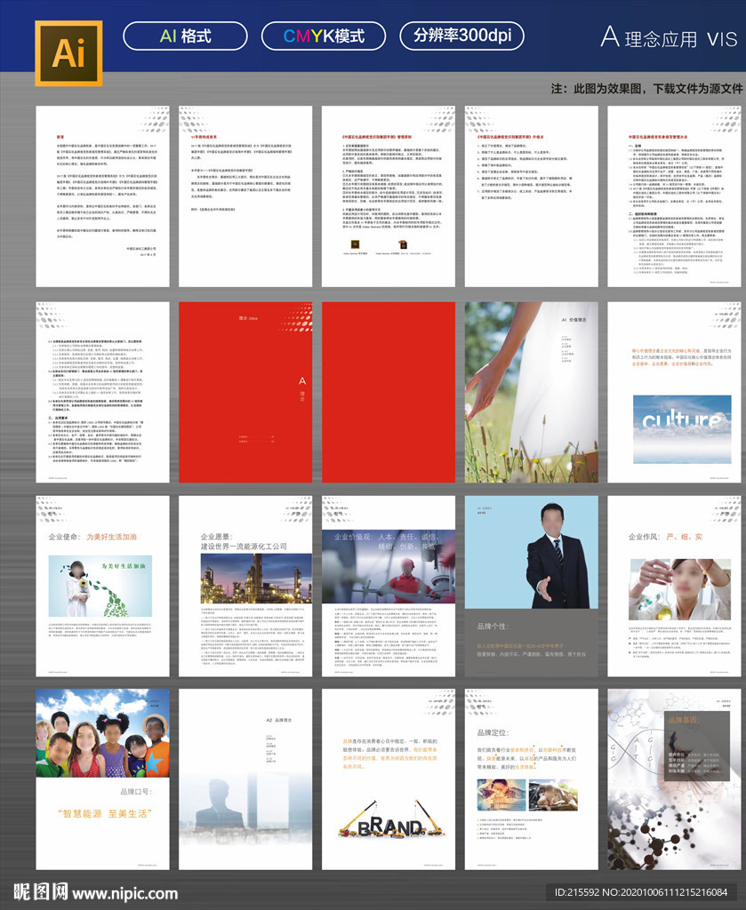
Task: Click the ID:215592 NO: number text
Action: pyautogui.click(x=641, y=892)
